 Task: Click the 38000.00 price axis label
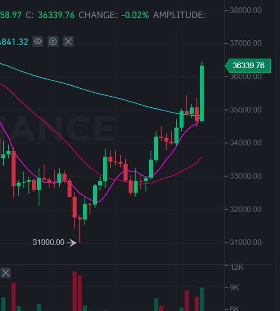(x=245, y=10)
